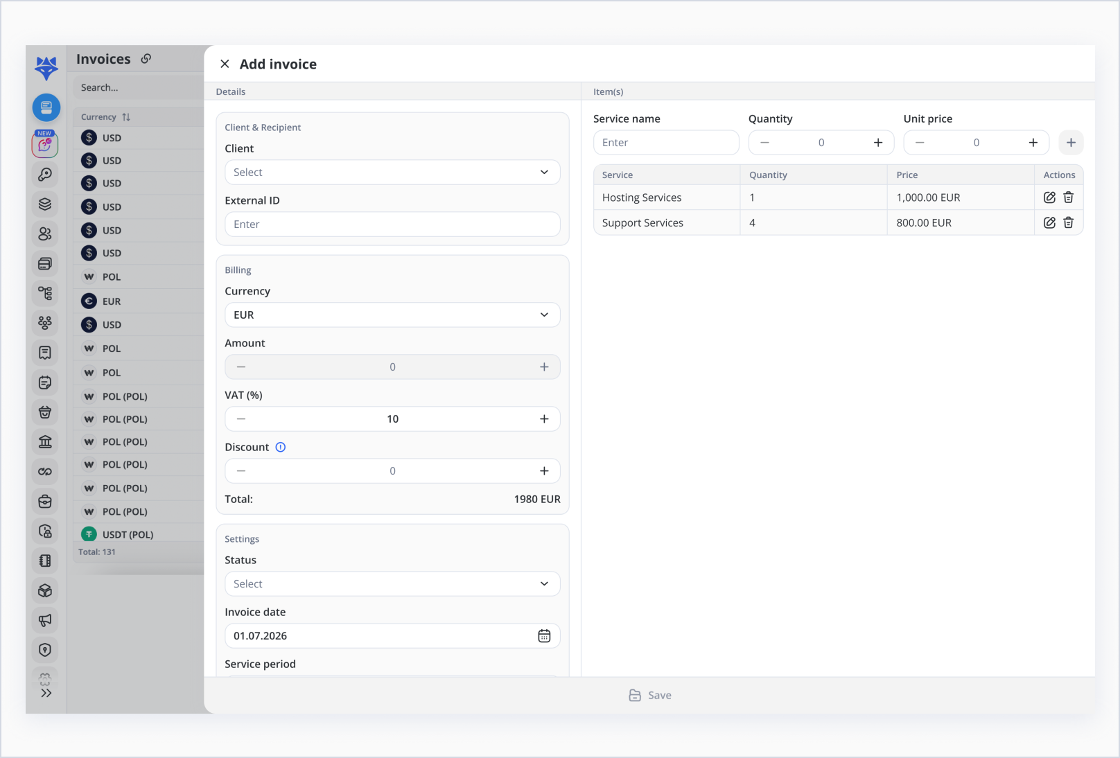Screen dimensions: 1120x758
Task: Expand the sidebar with double chevron
Action: (46, 693)
